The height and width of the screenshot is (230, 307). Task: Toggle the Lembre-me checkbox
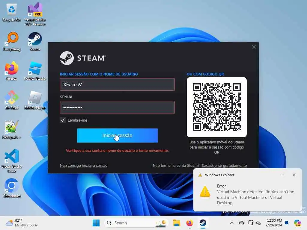click(63, 120)
